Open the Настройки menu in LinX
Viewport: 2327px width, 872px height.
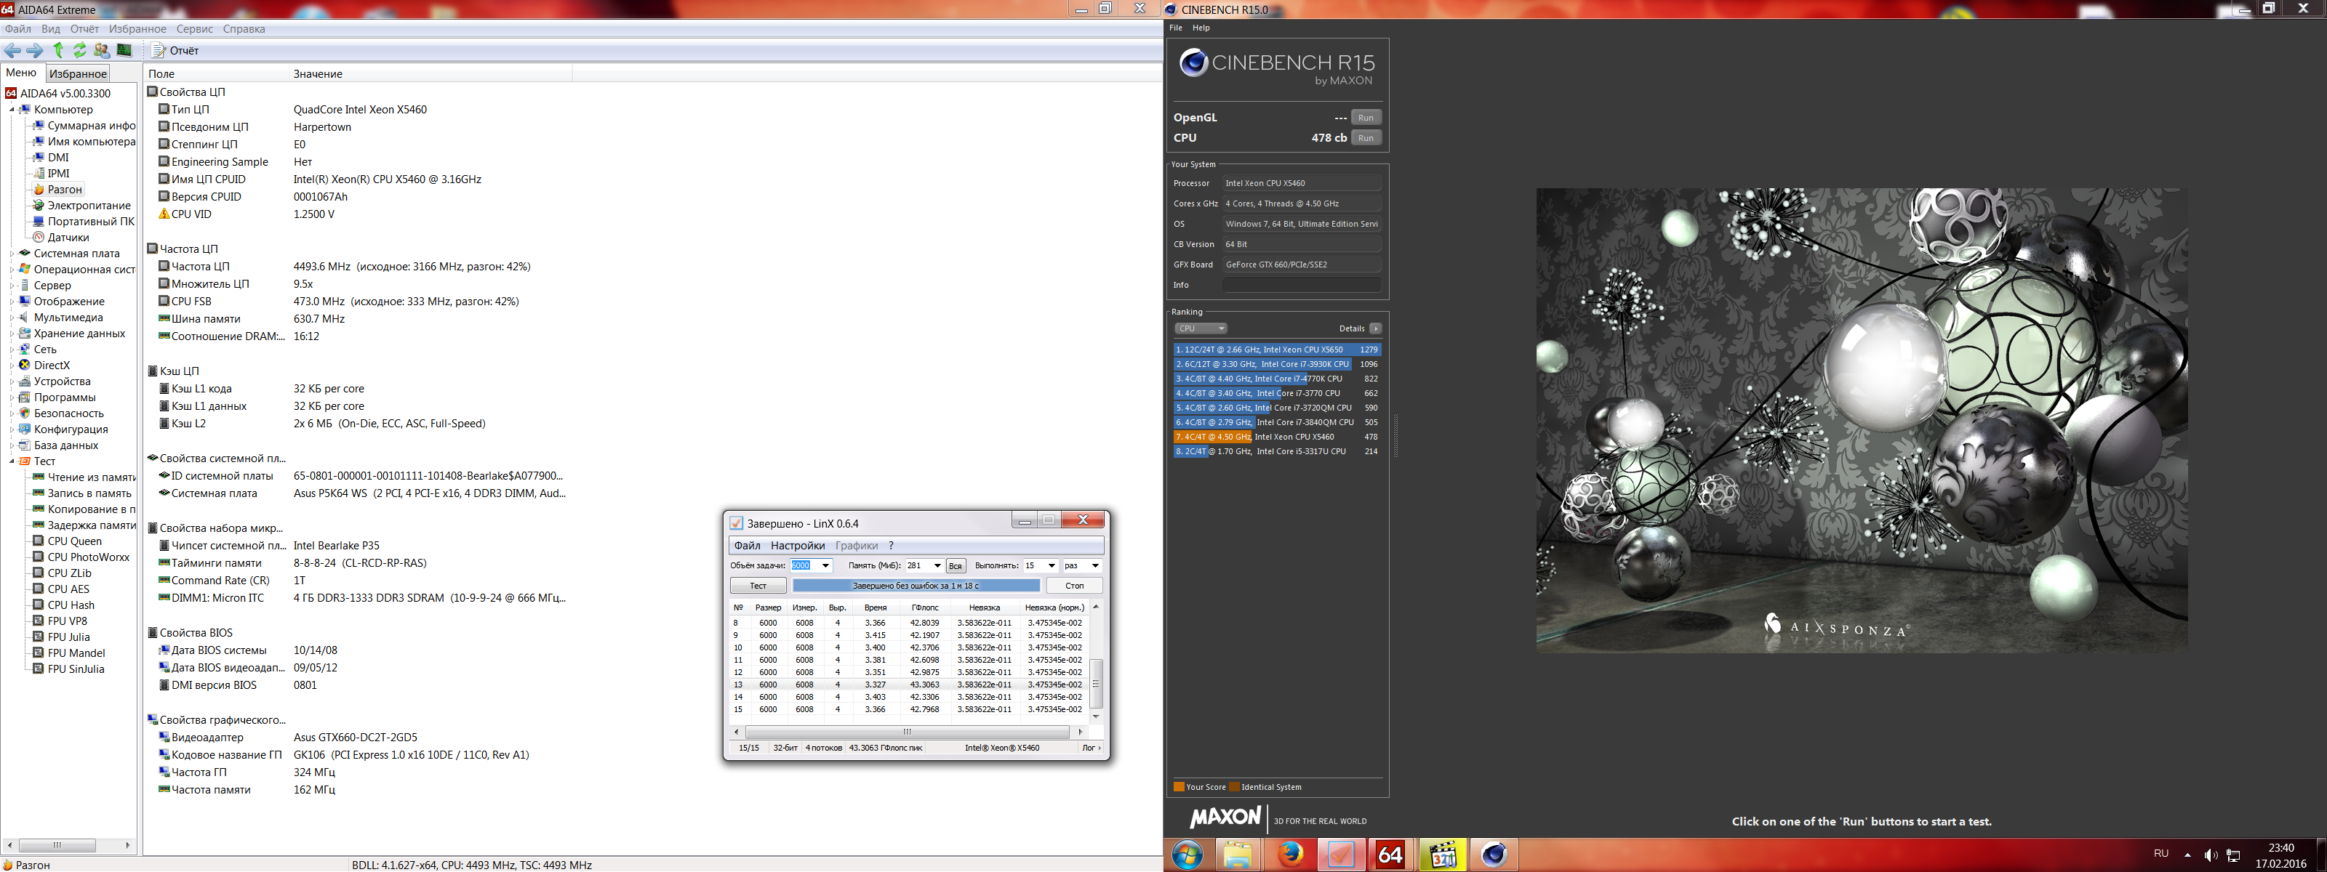click(x=797, y=545)
